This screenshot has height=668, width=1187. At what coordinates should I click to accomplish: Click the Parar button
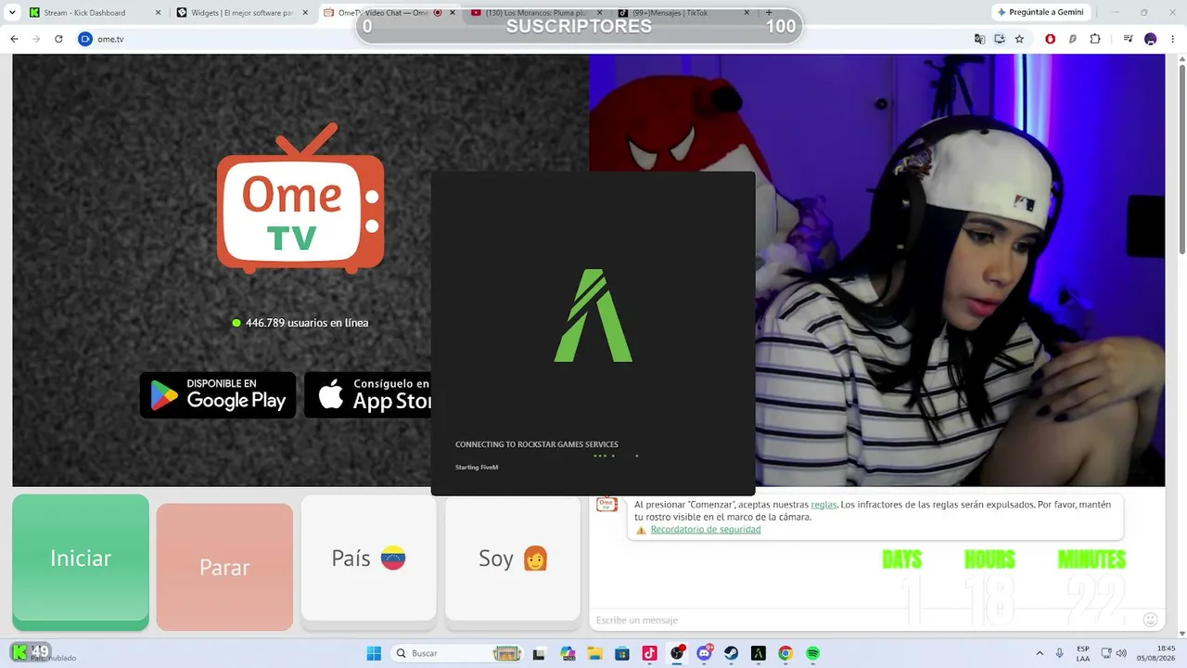[224, 567]
